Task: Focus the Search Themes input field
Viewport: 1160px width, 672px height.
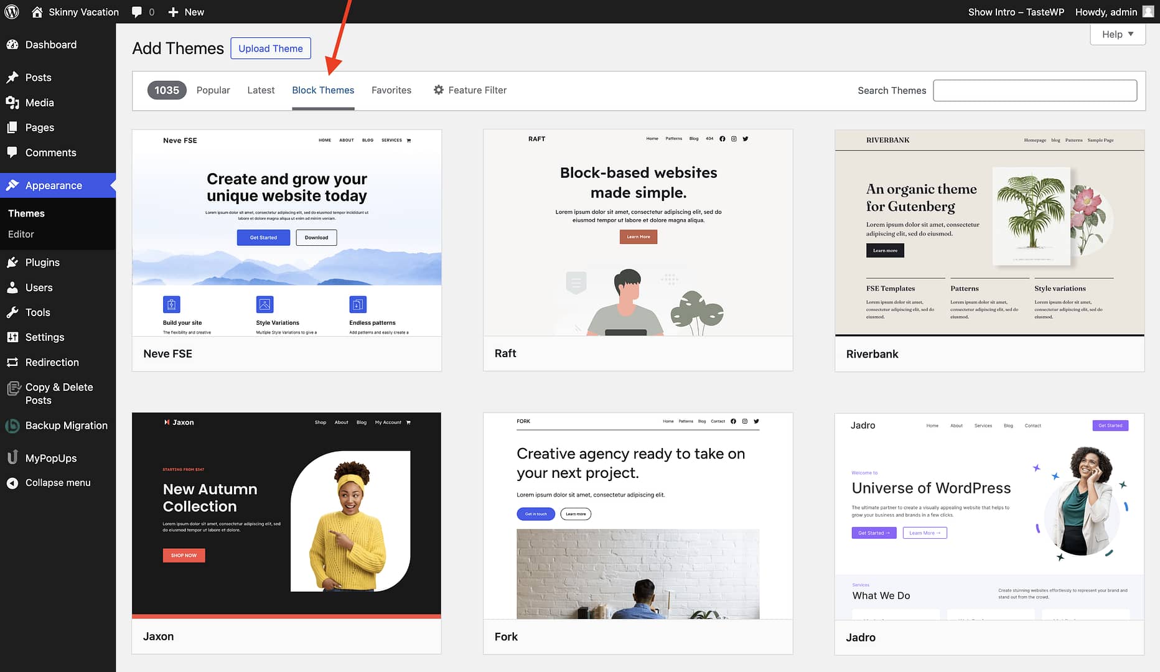Action: [1035, 90]
